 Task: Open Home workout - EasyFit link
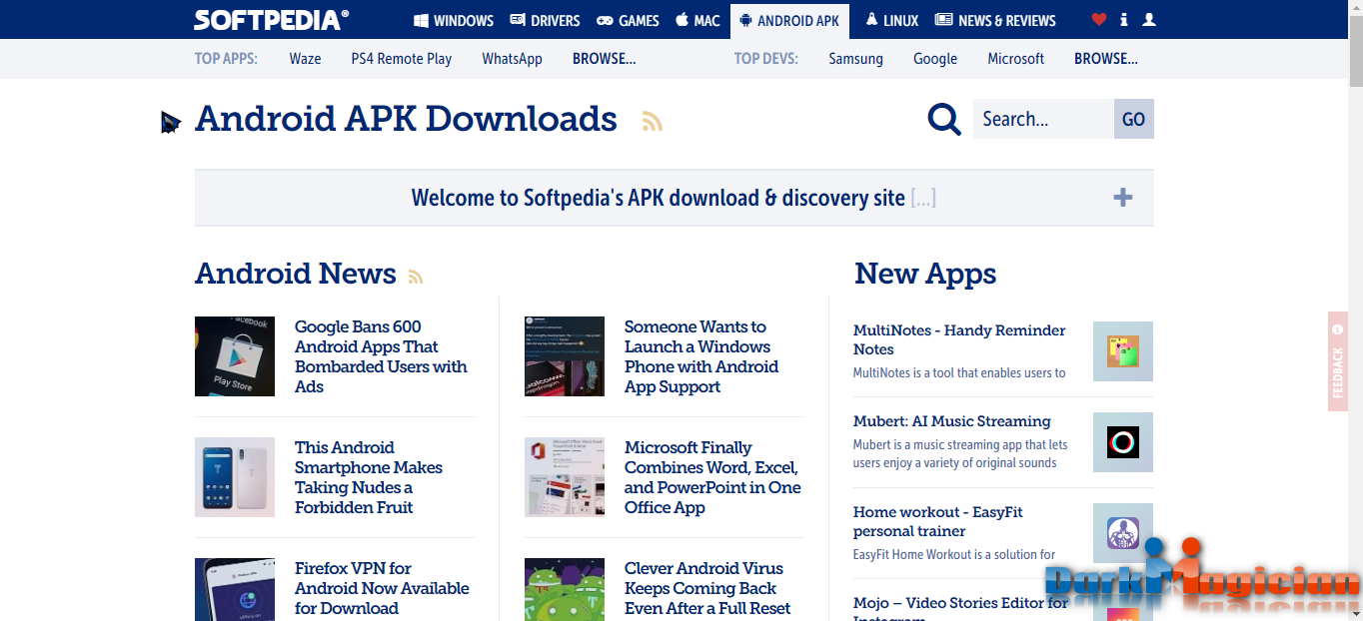point(938,521)
